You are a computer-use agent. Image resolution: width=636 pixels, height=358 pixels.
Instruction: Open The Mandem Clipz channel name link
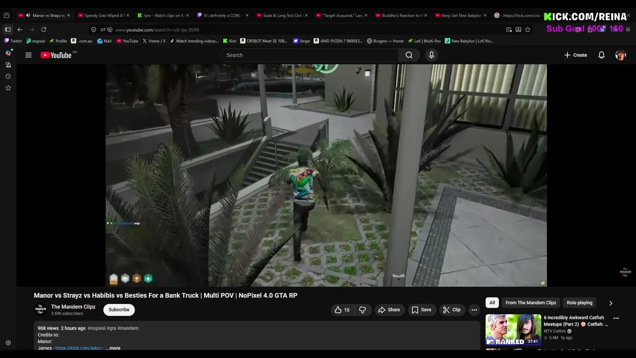pos(73,307)
